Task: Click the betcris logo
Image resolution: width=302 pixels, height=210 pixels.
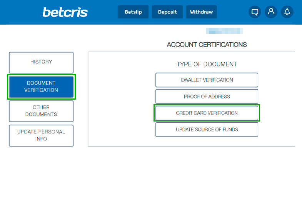Action: [65, 12]
